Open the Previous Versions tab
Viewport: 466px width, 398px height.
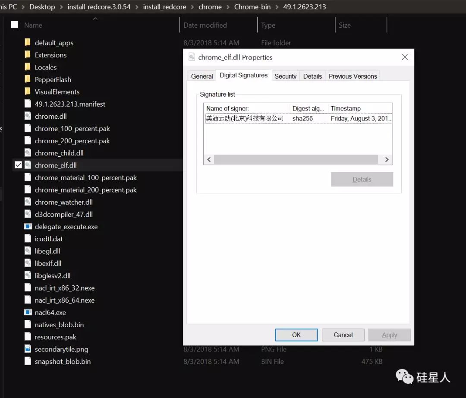(353, 76)
